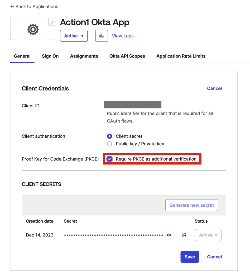Image resolution: width=250 pixels, height=276 pixels.
Task: Reveal the hidden client secret
Action: click(169, 235)
